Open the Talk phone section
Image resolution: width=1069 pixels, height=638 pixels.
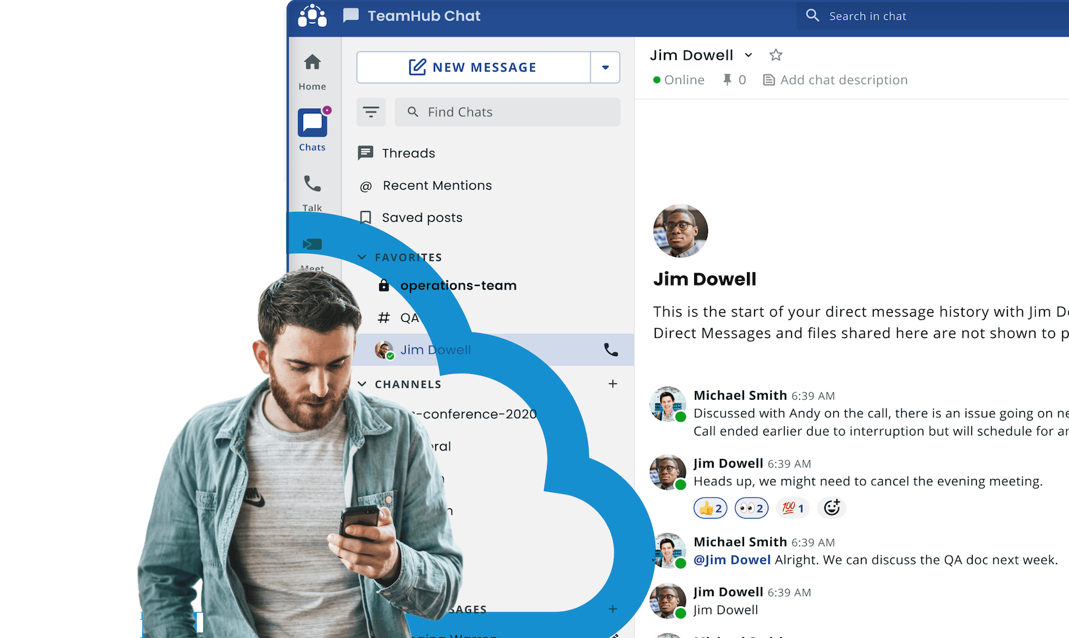pyautogui.click(x=313, y=193)
